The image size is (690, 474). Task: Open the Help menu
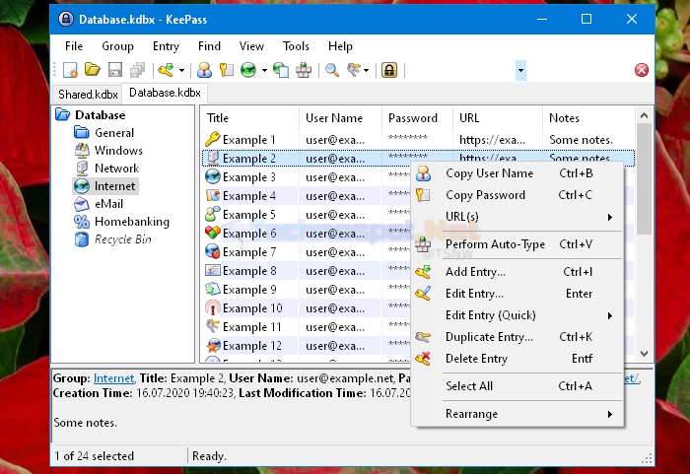(340, 46)
